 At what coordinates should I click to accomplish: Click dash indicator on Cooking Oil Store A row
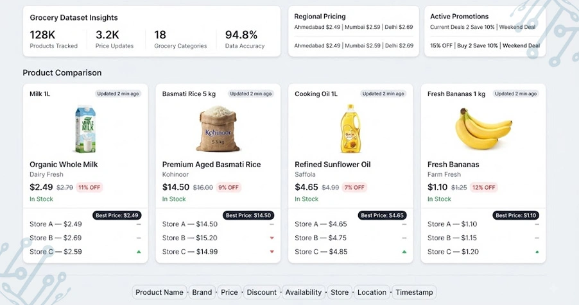(404, 224)
